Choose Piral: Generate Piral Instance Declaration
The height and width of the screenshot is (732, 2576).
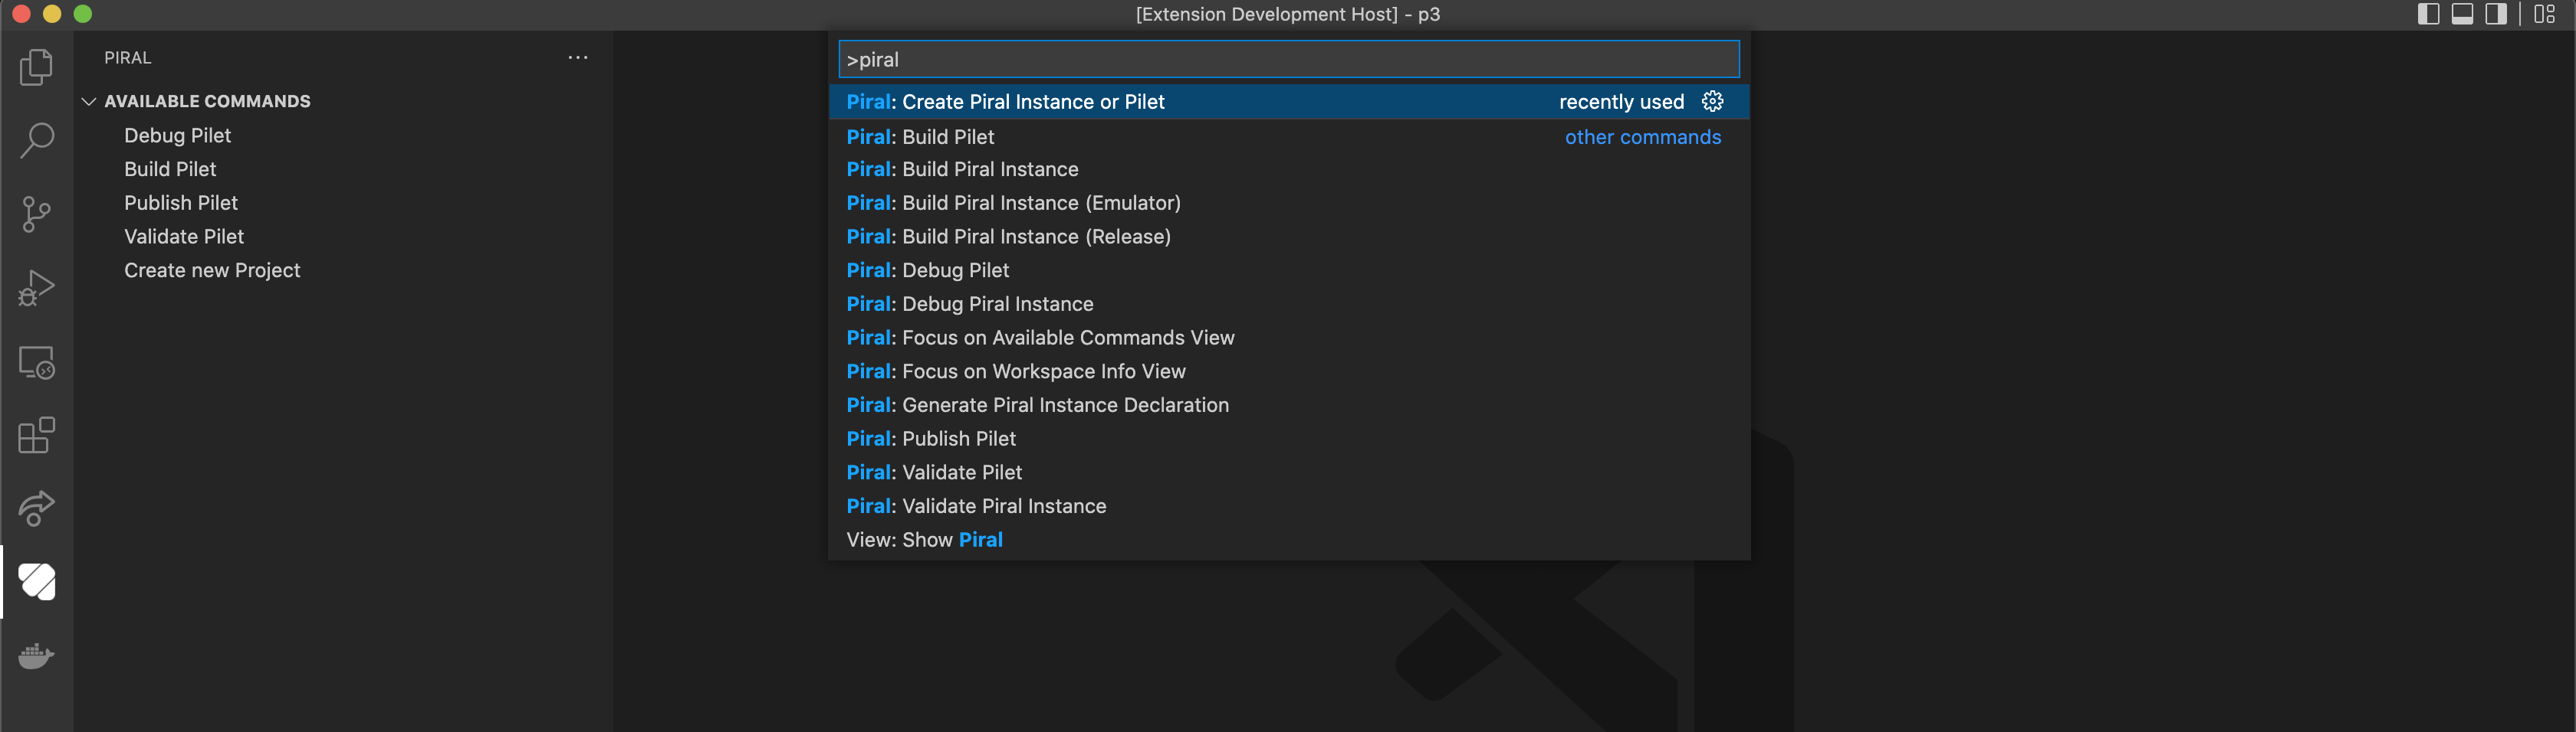(1037, 406)
